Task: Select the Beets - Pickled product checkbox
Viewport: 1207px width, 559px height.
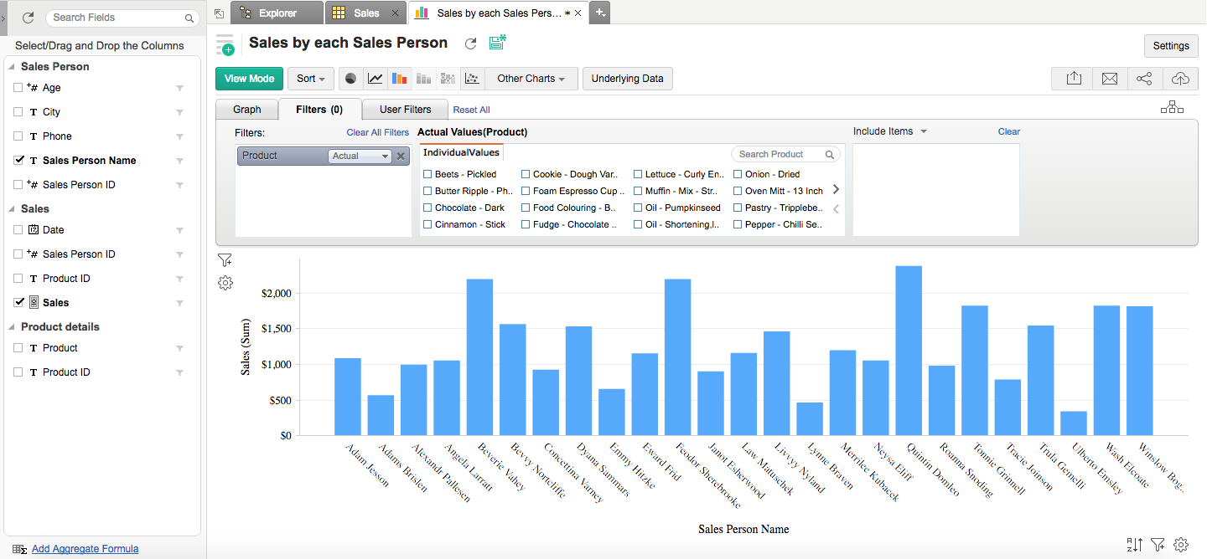Action: [x=427, y=174]
